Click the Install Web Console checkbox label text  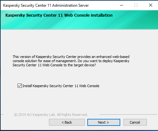point(61,86)
